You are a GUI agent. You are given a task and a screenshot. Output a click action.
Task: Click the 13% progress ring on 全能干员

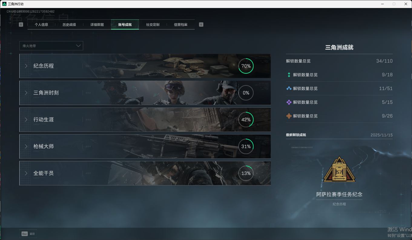(x=246, y=173)
